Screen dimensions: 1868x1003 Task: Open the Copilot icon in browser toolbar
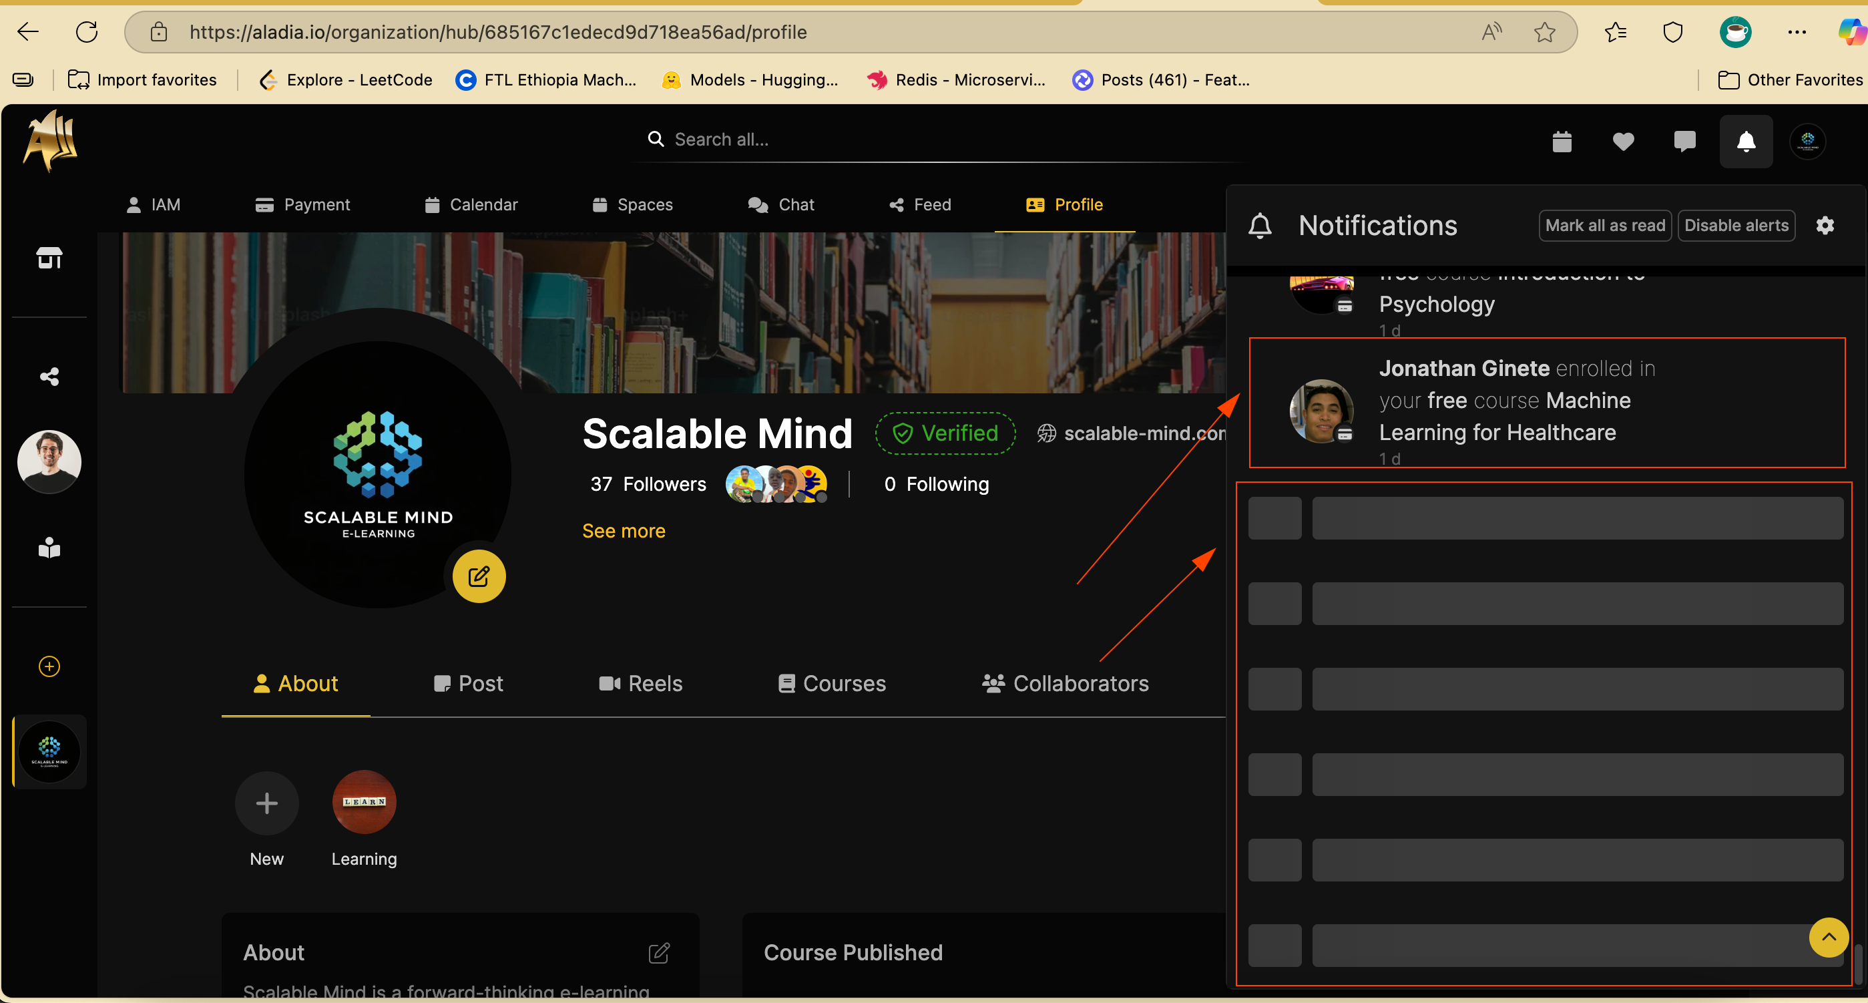(x=1853, y=32)
